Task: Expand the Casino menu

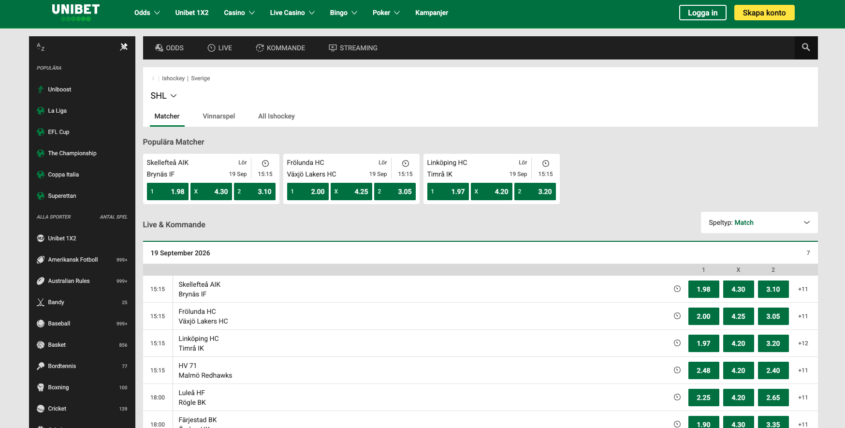Action: coord(239,13)
